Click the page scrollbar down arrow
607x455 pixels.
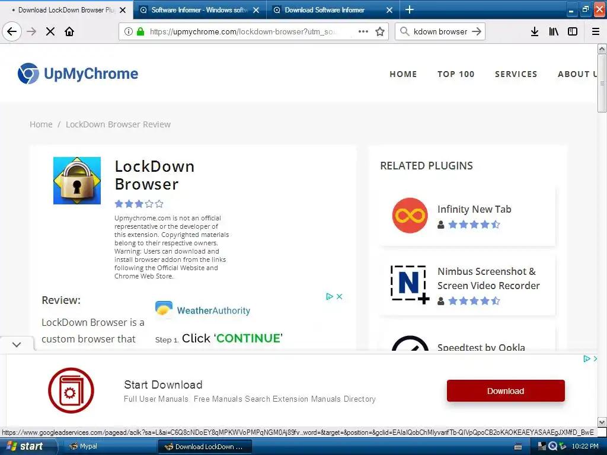tap(602, 422)
